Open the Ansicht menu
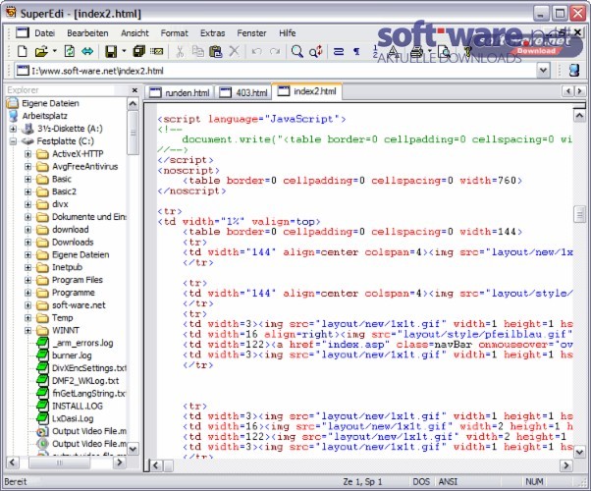This screenshot has width=591, height=491. click(x=134, y=33)
